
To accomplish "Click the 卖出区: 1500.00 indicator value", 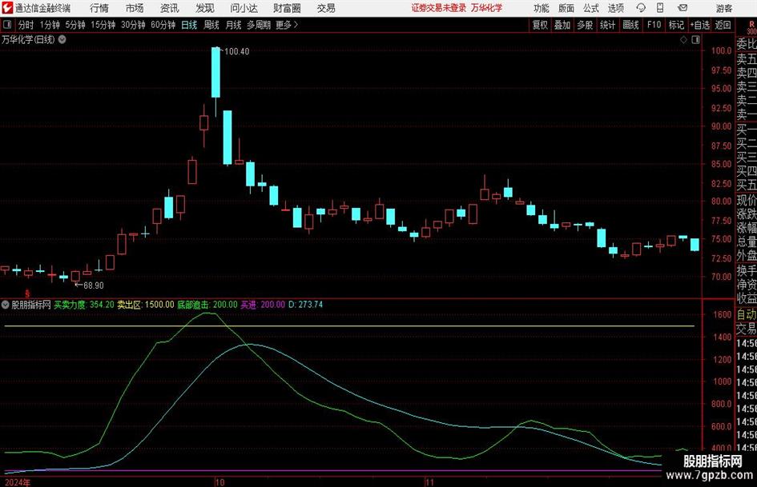I will (146, 304).
